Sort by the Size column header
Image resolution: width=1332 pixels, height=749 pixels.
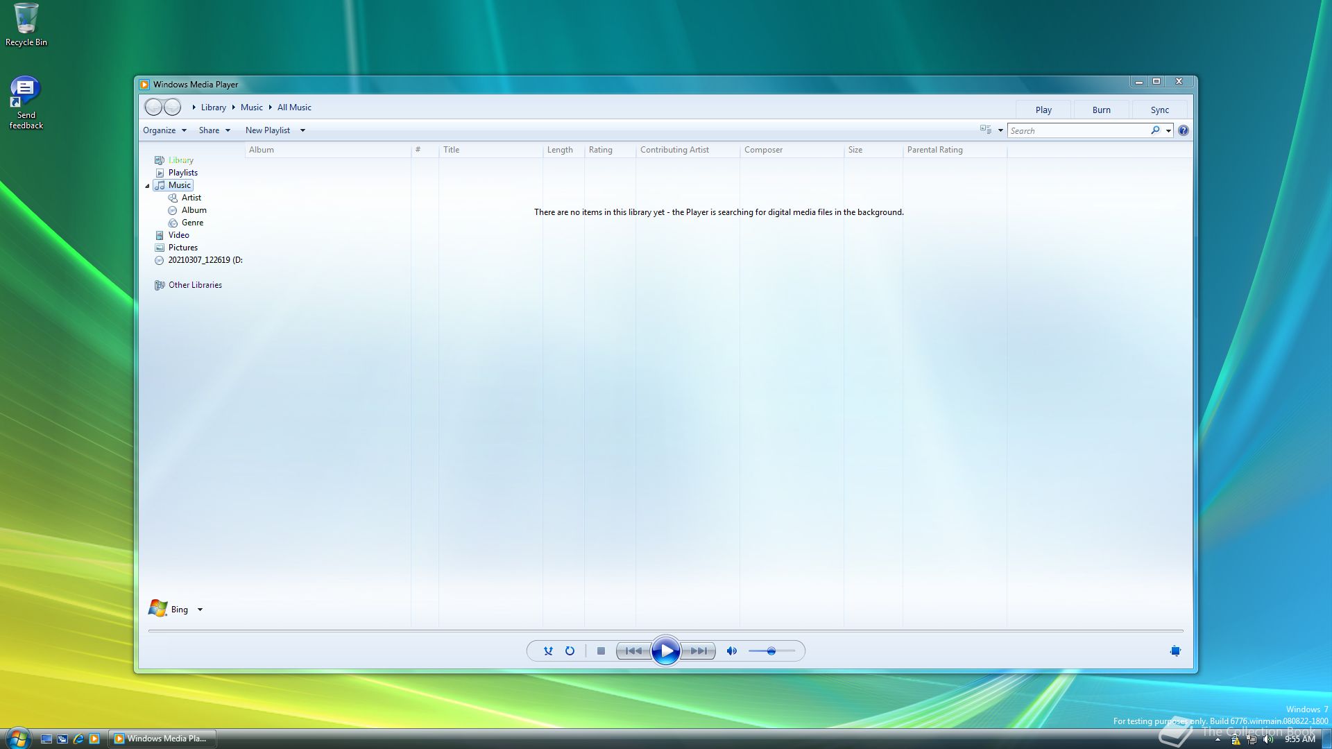pos(873,150)
